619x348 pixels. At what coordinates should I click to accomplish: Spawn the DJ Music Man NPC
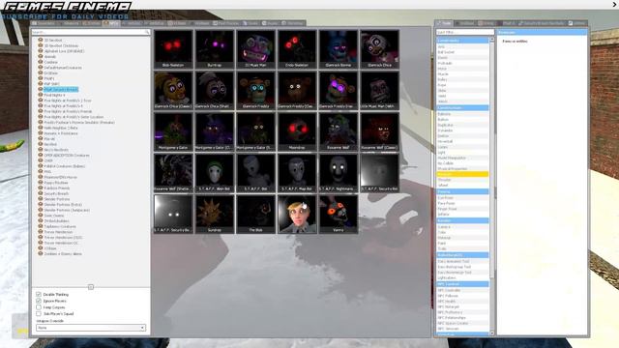tap(255, 49)
